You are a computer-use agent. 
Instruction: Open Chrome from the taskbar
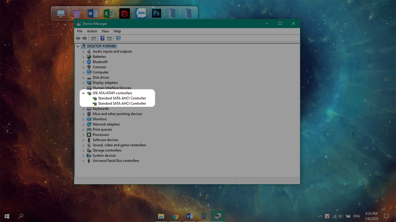pyautogui.click(x=175, y=216)
